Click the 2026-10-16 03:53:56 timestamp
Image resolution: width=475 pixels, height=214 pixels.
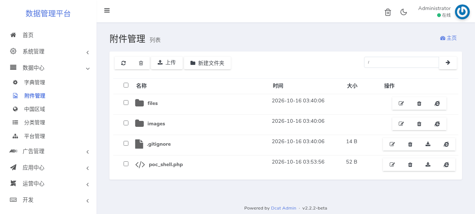[x=298, y=162]
